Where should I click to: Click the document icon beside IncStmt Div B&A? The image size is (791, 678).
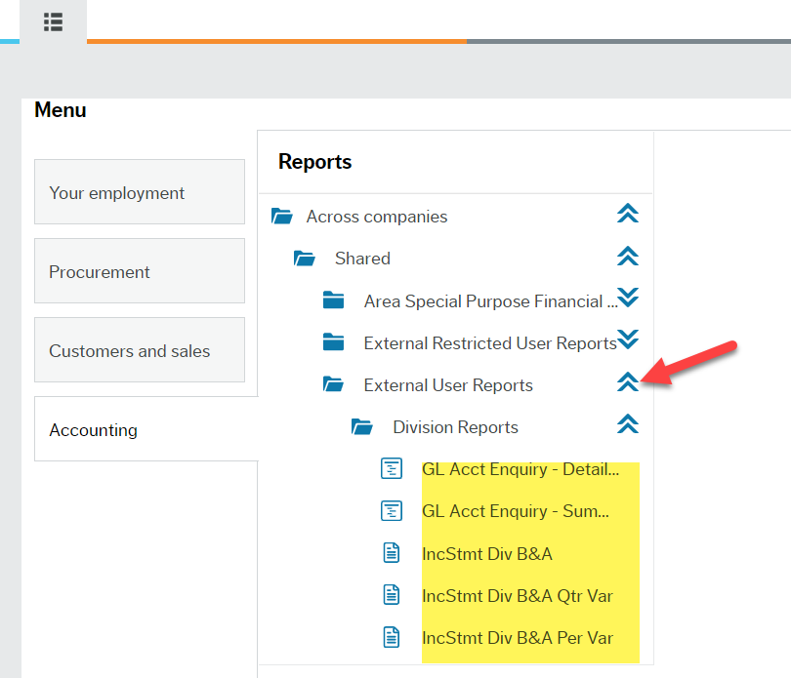[x=392, y=552]
